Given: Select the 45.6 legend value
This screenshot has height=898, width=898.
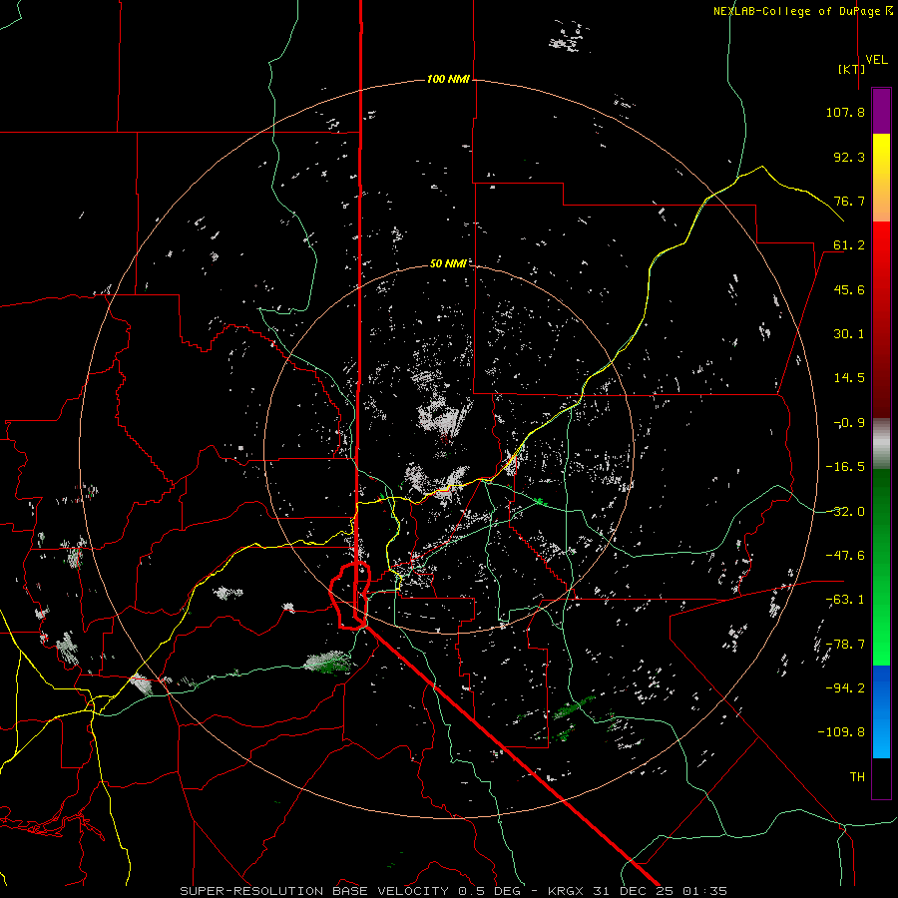Looking at the screenshot, I should coord(849,289).
